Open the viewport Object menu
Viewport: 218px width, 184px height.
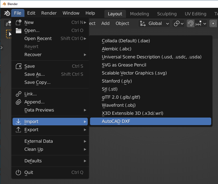coord(122,23)
